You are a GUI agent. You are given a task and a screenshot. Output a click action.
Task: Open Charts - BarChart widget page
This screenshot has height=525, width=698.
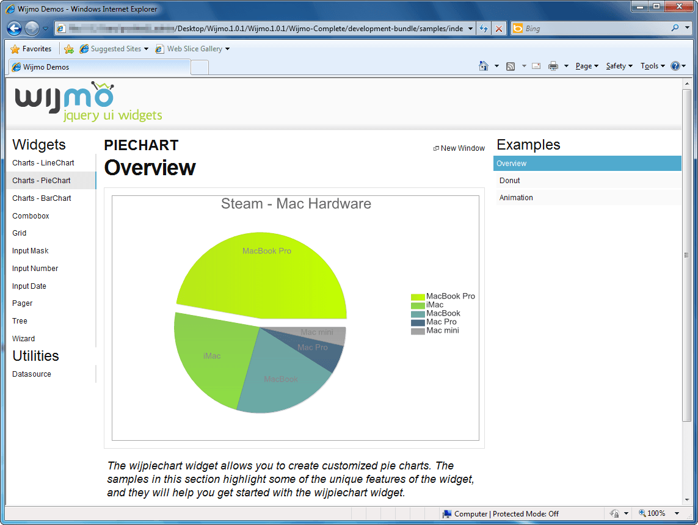tap(42, 198)
